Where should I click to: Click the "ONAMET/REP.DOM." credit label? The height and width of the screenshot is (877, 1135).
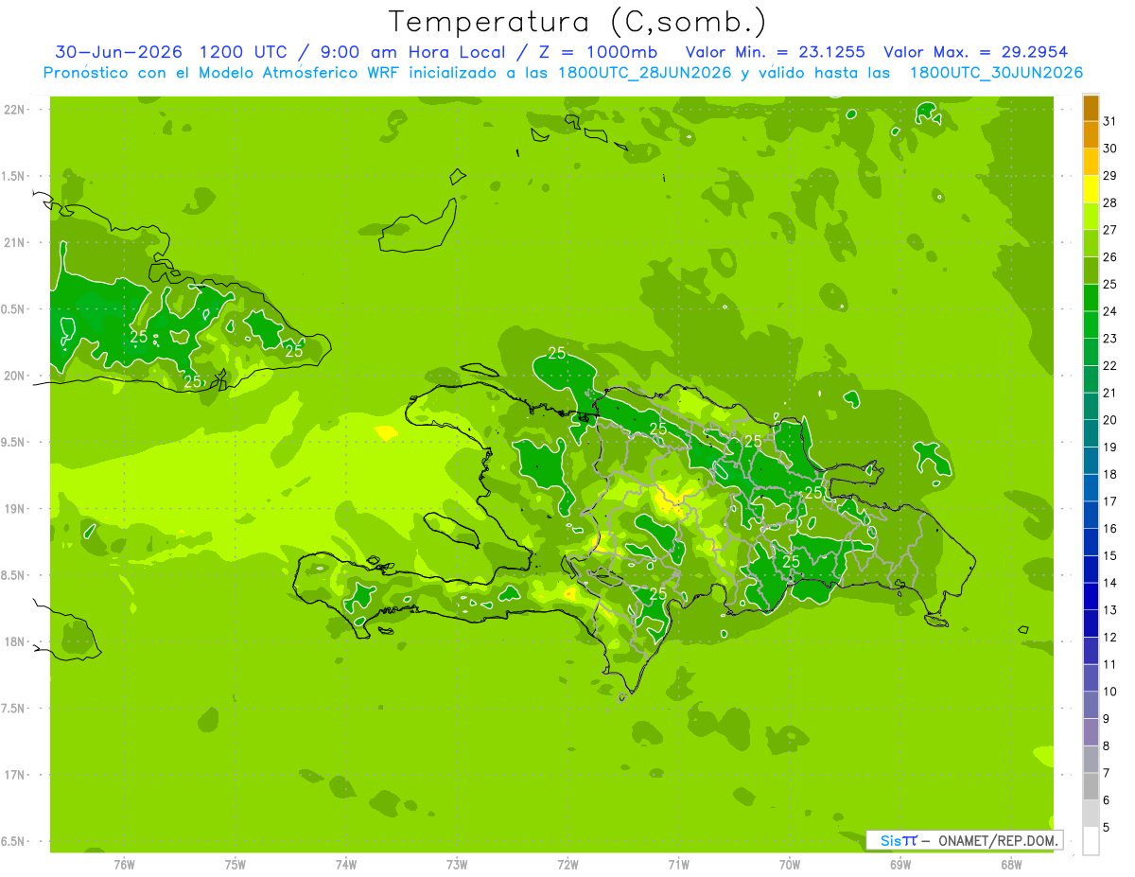998,840
